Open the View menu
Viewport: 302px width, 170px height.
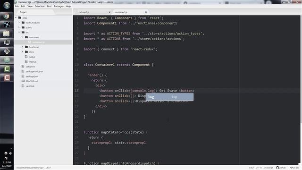click(30, 6)
